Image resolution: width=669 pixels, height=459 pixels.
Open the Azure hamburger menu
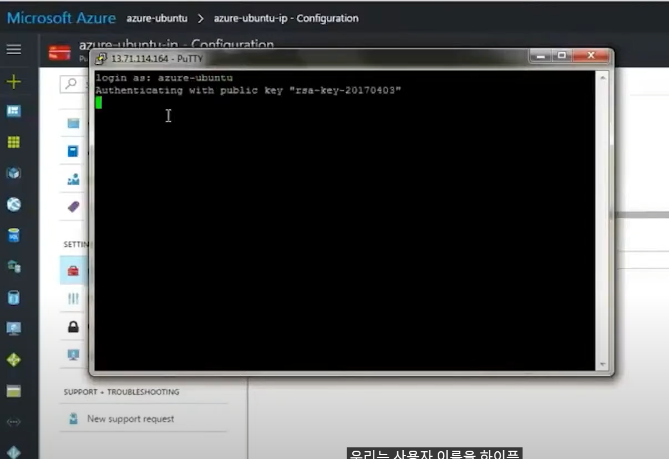click(14, 50)
